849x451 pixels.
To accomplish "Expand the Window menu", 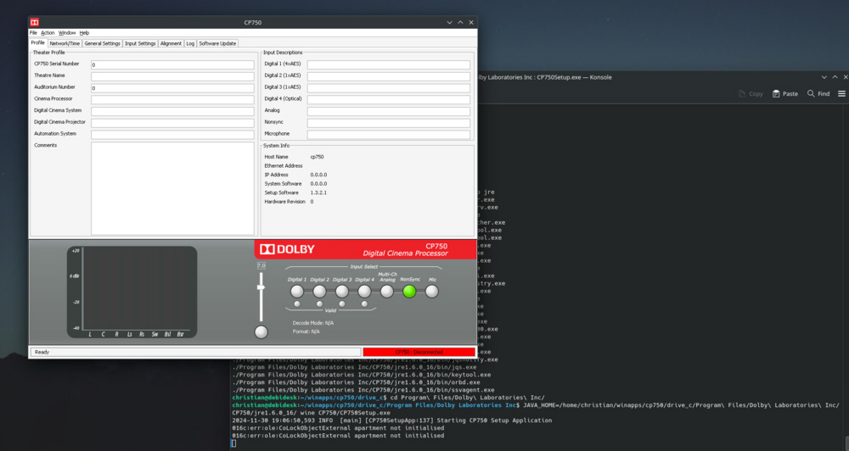I will 67,33.
